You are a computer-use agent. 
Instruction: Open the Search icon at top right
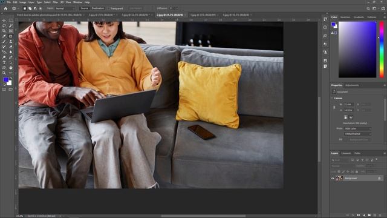(x=368, y=8)
